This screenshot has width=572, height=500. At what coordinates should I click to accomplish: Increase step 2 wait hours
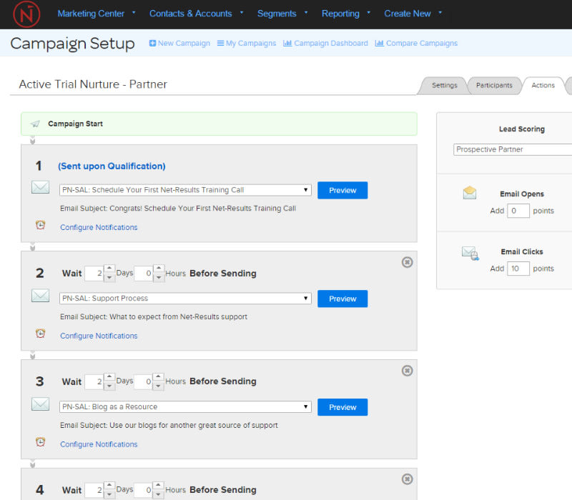click(x=158, y=269)
